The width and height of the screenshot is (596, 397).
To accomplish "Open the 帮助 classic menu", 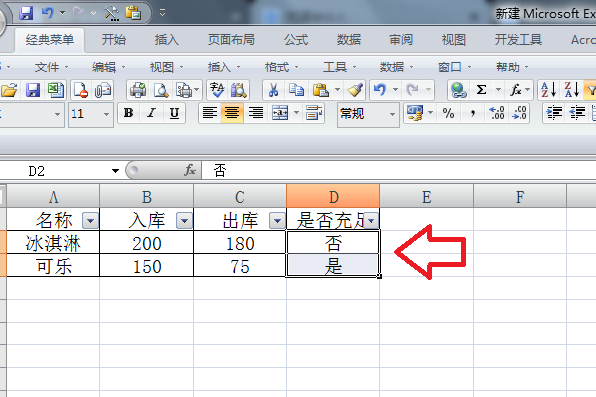I will [x=513, y=67].
